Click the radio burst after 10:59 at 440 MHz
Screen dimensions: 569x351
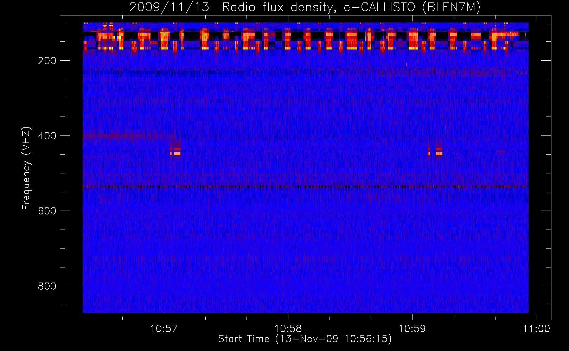435,151
